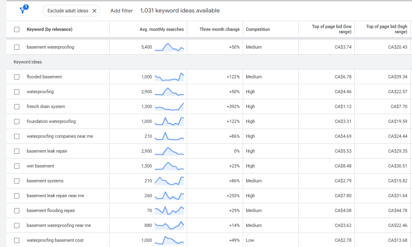Sort by Competition column header

coord(258,29)
